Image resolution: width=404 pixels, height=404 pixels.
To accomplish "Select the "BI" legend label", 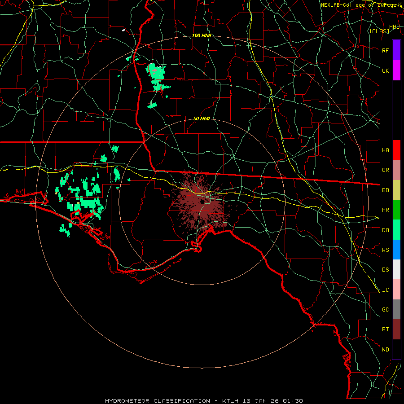I will [385, 329].
